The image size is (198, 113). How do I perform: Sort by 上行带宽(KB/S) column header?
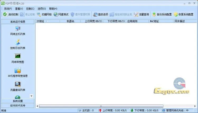tap(92, 21)
